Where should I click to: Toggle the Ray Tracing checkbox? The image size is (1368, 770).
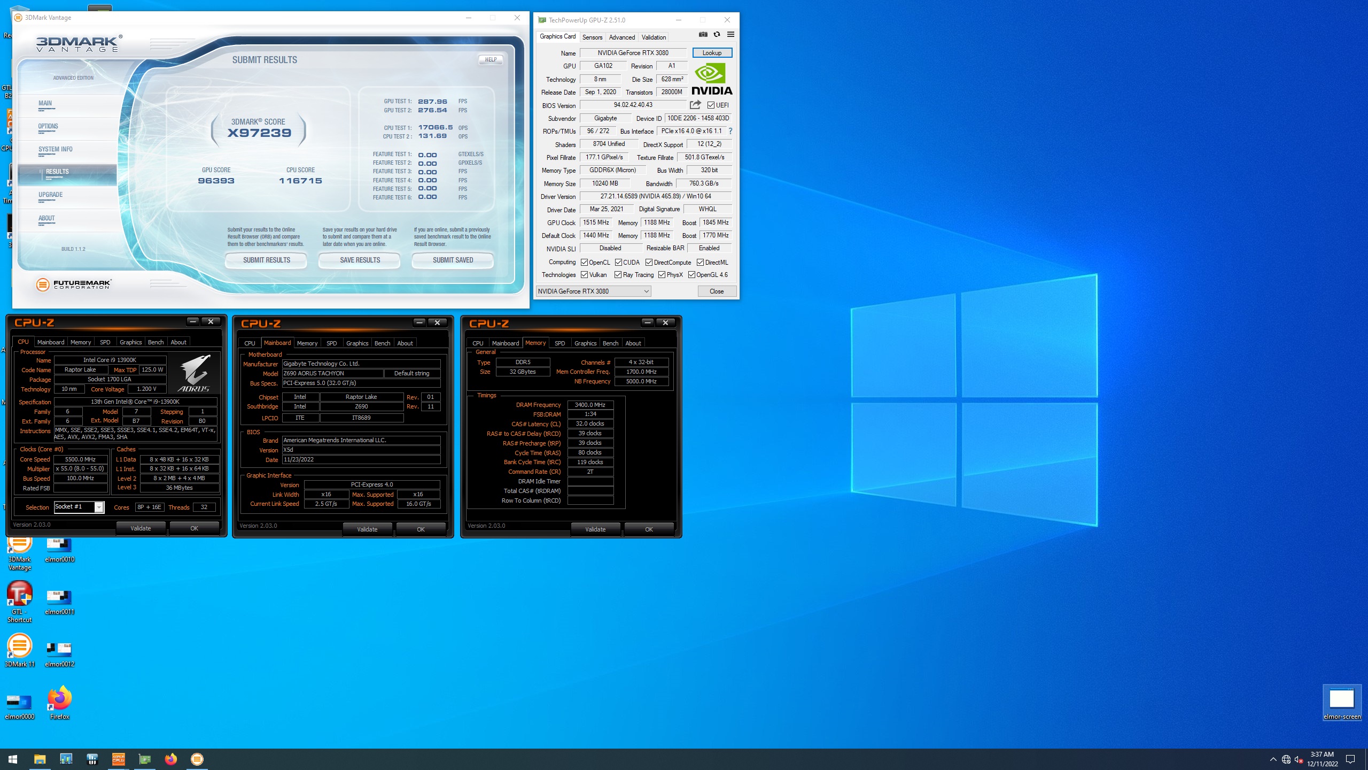[618, 275]
